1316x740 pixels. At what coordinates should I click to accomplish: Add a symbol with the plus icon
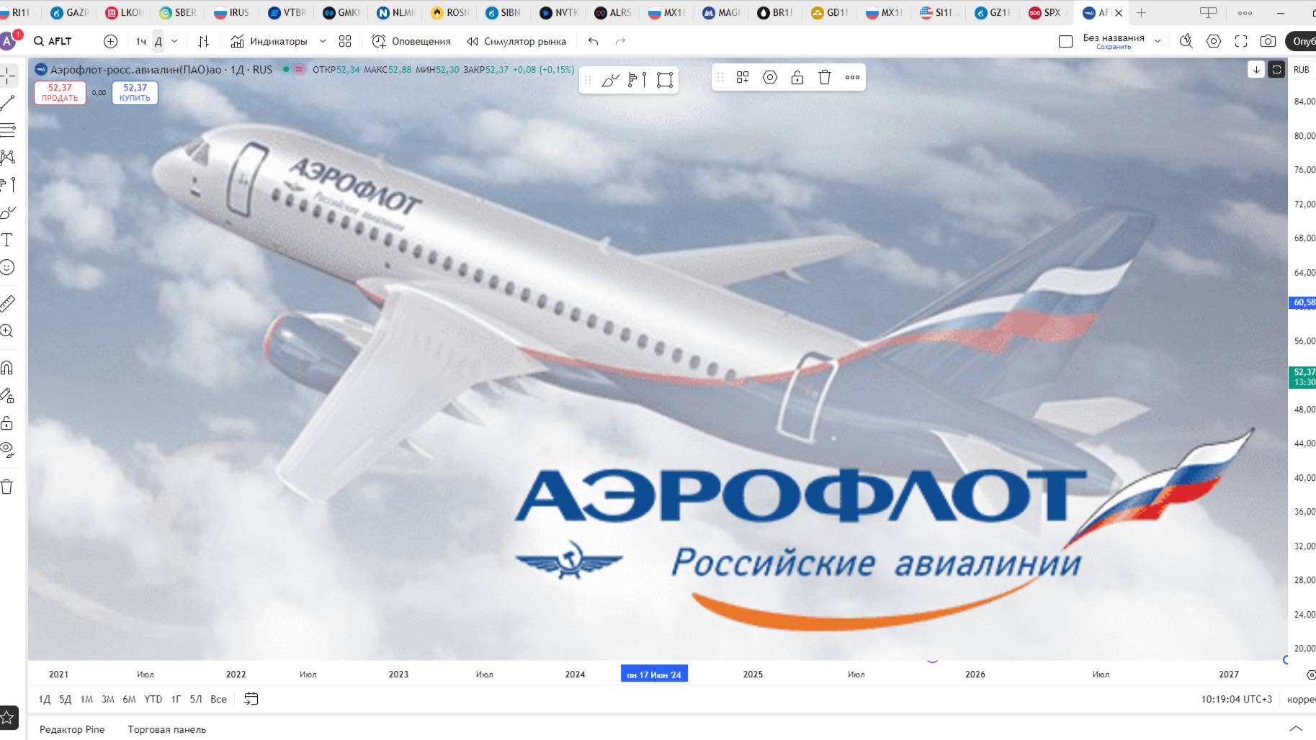tap(110, 41)
